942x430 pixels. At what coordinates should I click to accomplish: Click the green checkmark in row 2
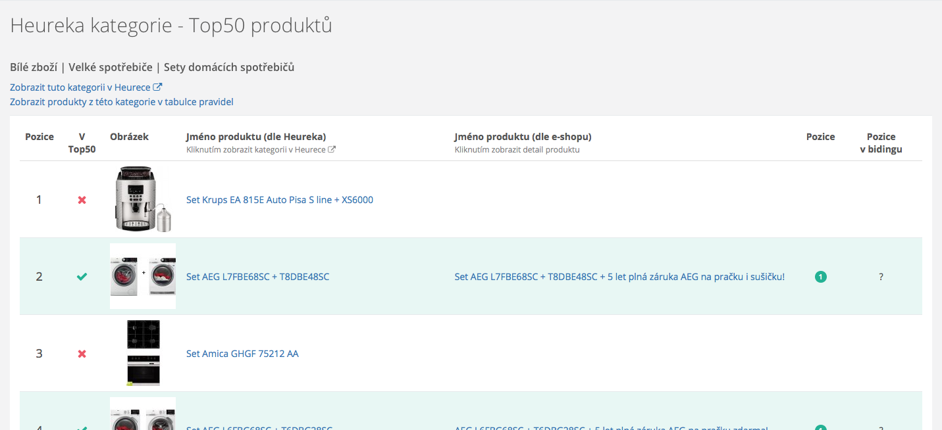(x=82, y=277)
